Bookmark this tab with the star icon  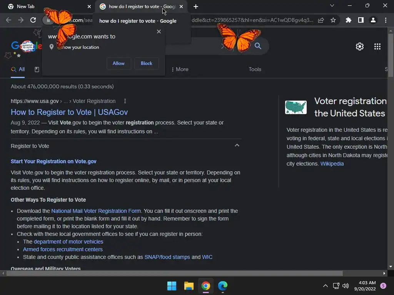click(333, 20)
